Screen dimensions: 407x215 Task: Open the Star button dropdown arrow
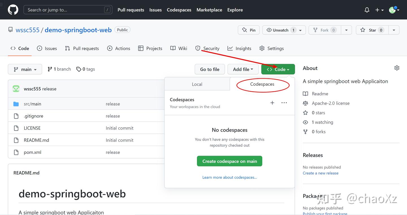pyautogui.click(x=394, y=30)
